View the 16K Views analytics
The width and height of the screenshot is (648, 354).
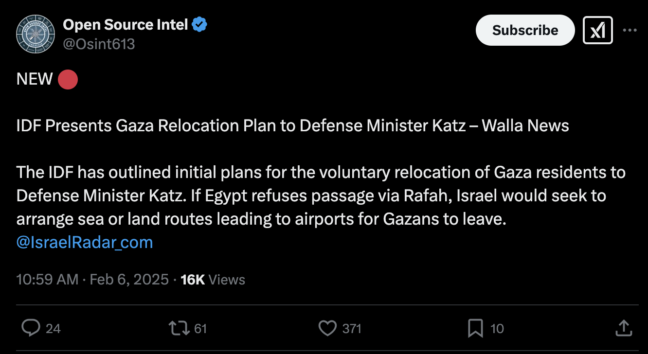pyautogui.click(x=213, y=280)
